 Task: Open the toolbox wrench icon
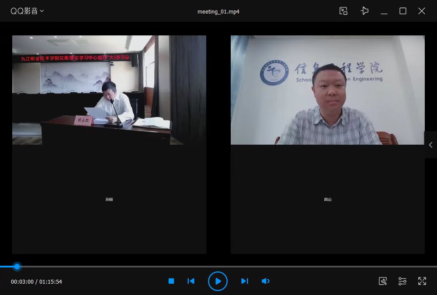pos(383,281)
